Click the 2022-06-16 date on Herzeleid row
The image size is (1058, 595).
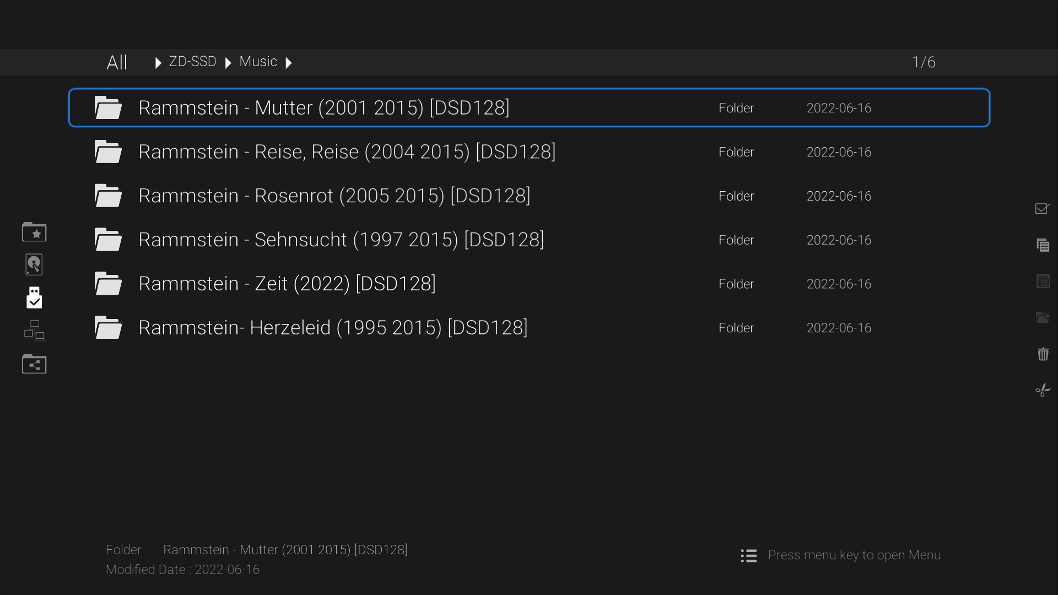click(x=839, y=328)
